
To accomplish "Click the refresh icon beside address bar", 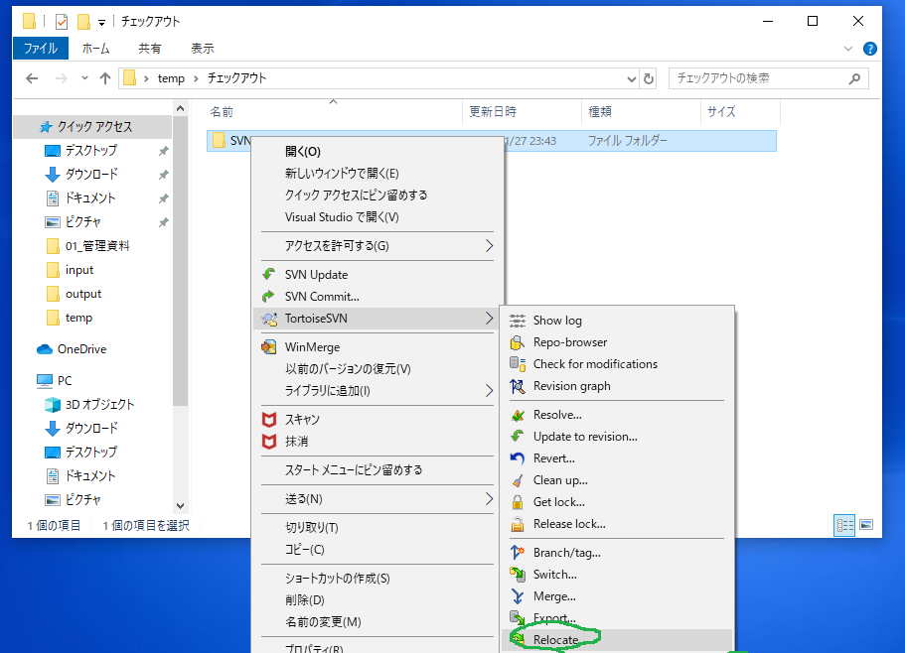I will tap(649, 78).
